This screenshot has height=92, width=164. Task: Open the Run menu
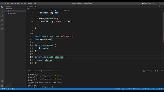[x=25, y=3]
